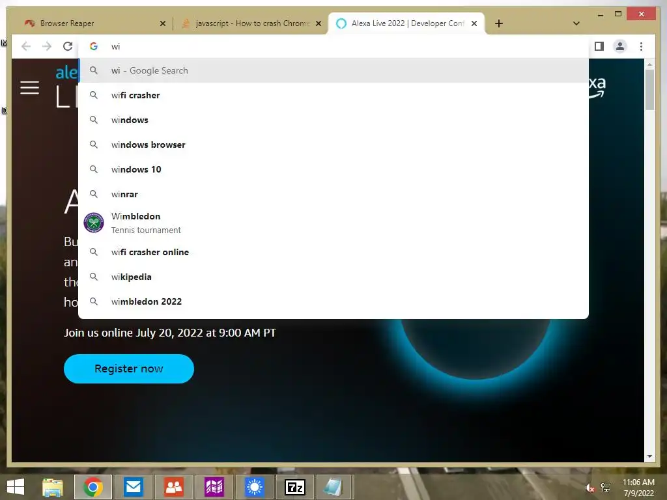Click the search icon beside 'wifi crasher'
667x500 pixels.
(x=94, y=95)
